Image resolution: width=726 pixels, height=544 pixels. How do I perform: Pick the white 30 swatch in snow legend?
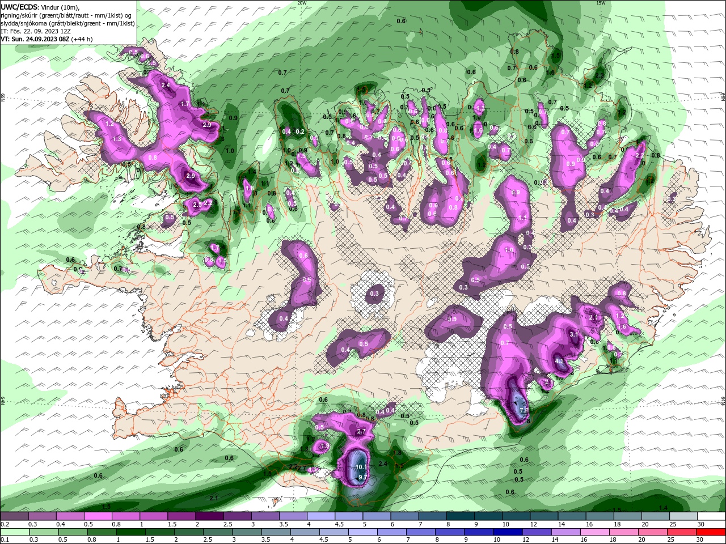point(711,516)
